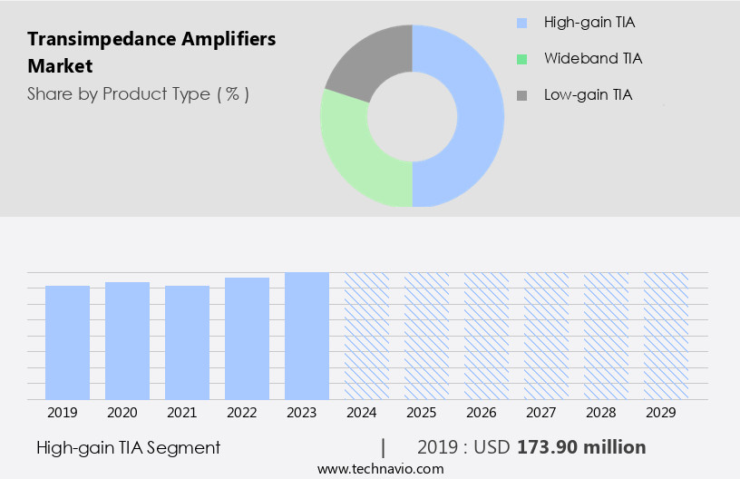The width and height of the screenshot is (740, 479).
Task: Open the www.technavio.com link
Action: pos(380,468)
